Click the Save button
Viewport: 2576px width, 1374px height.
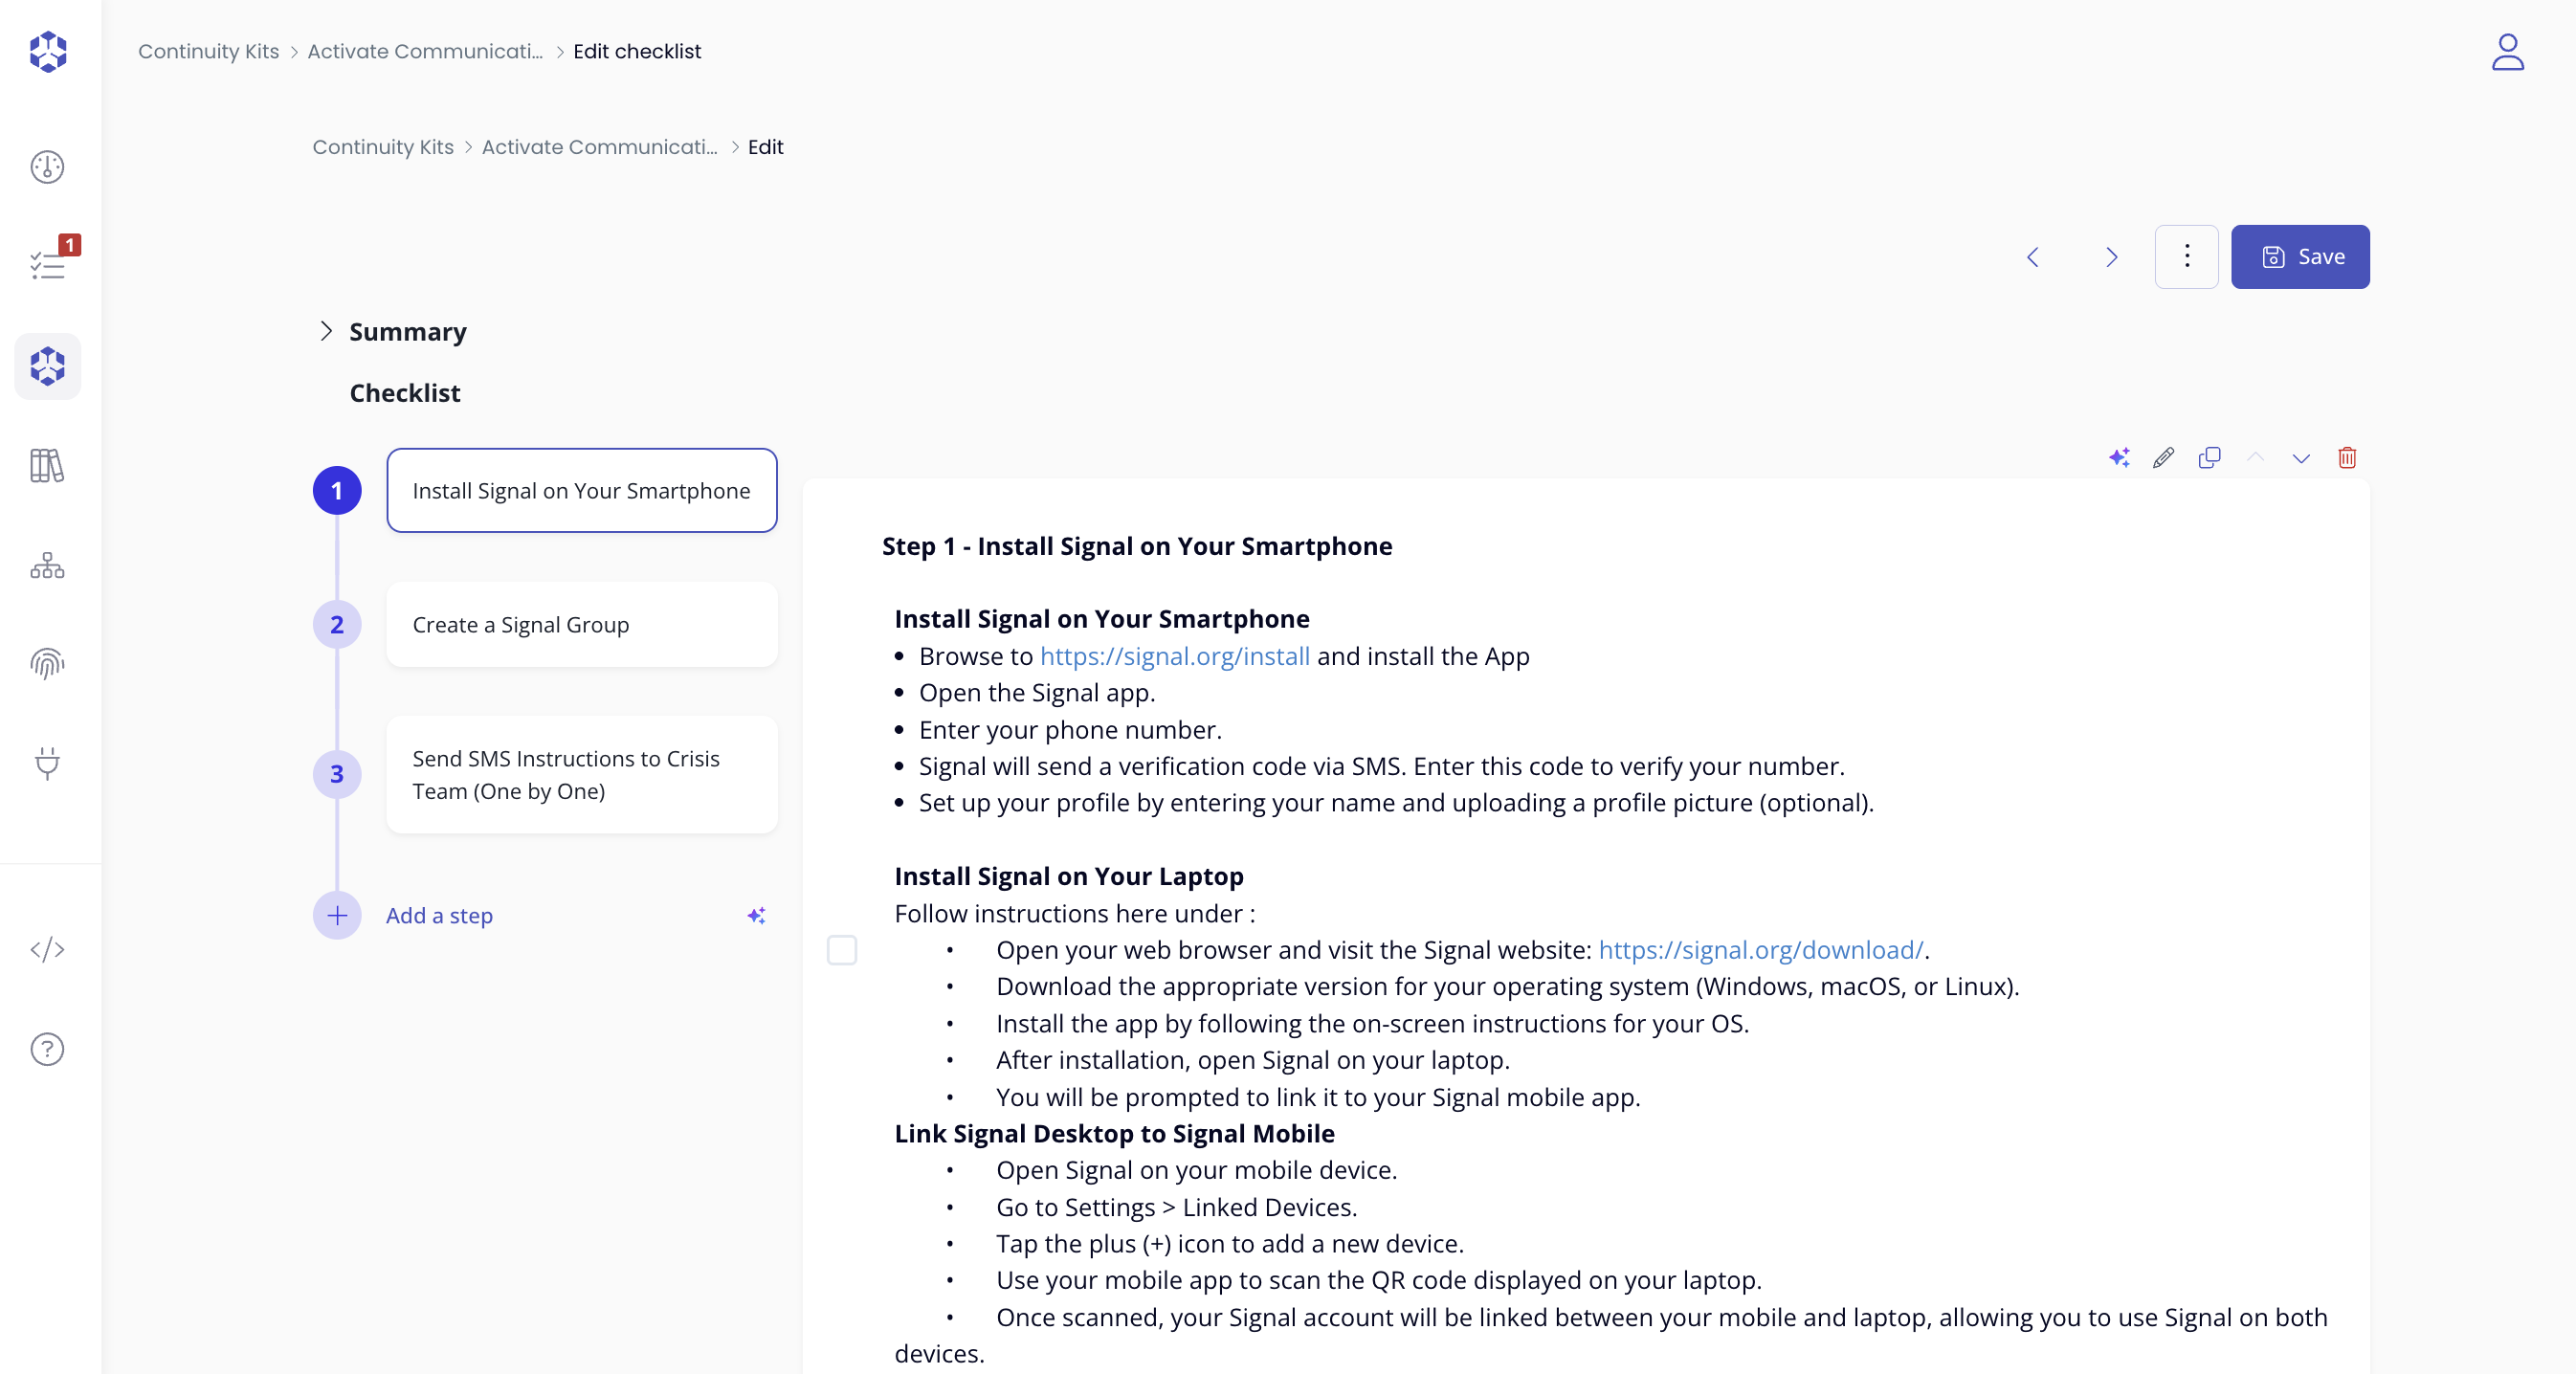(2299, 257)
